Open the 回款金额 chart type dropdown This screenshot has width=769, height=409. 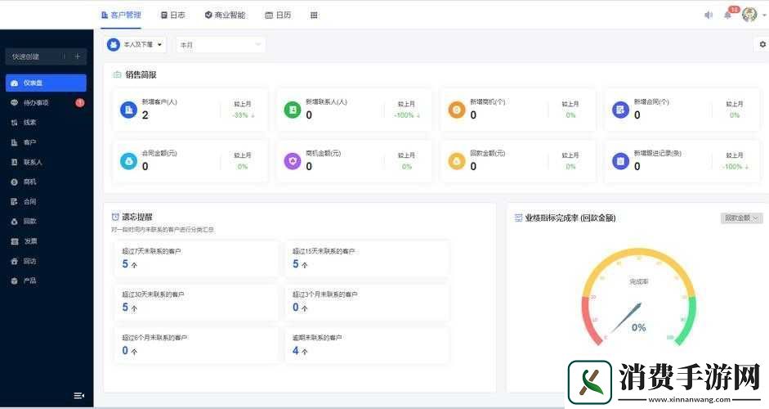point(741,218)
